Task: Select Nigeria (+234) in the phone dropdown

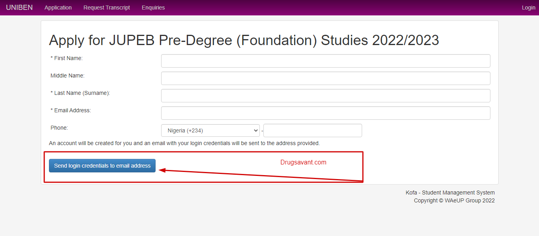Action: pyautogui.click(x=210, y=130)
